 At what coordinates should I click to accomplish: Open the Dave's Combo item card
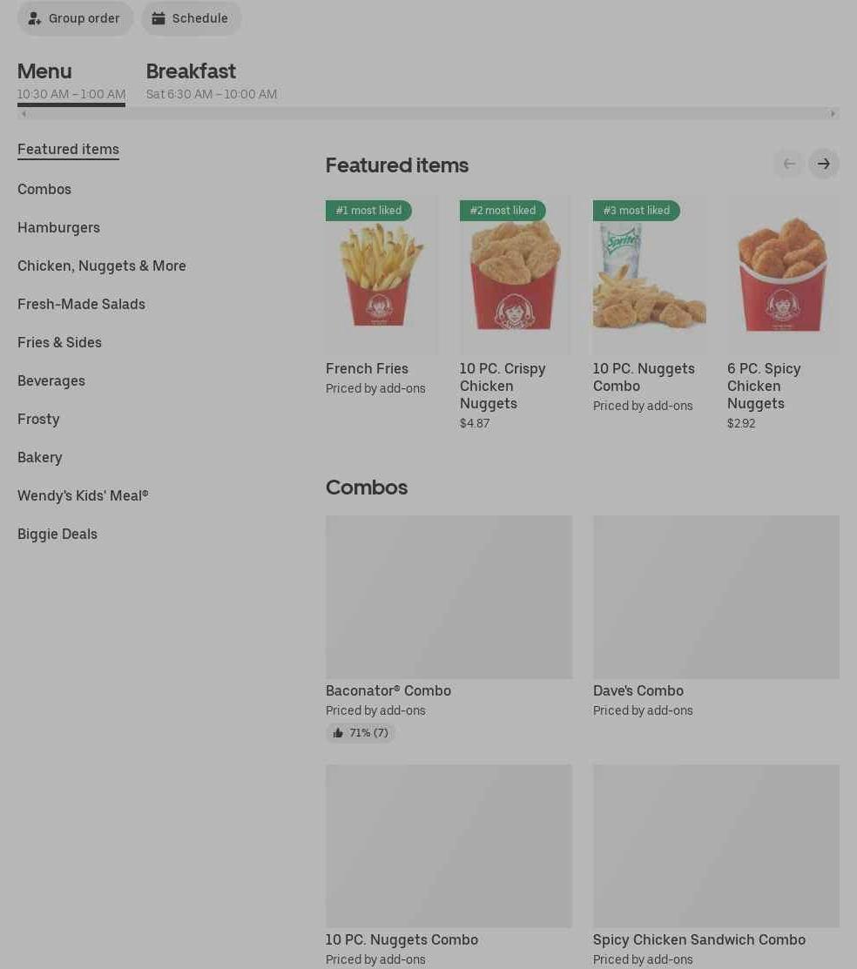(x=716, y=616)
